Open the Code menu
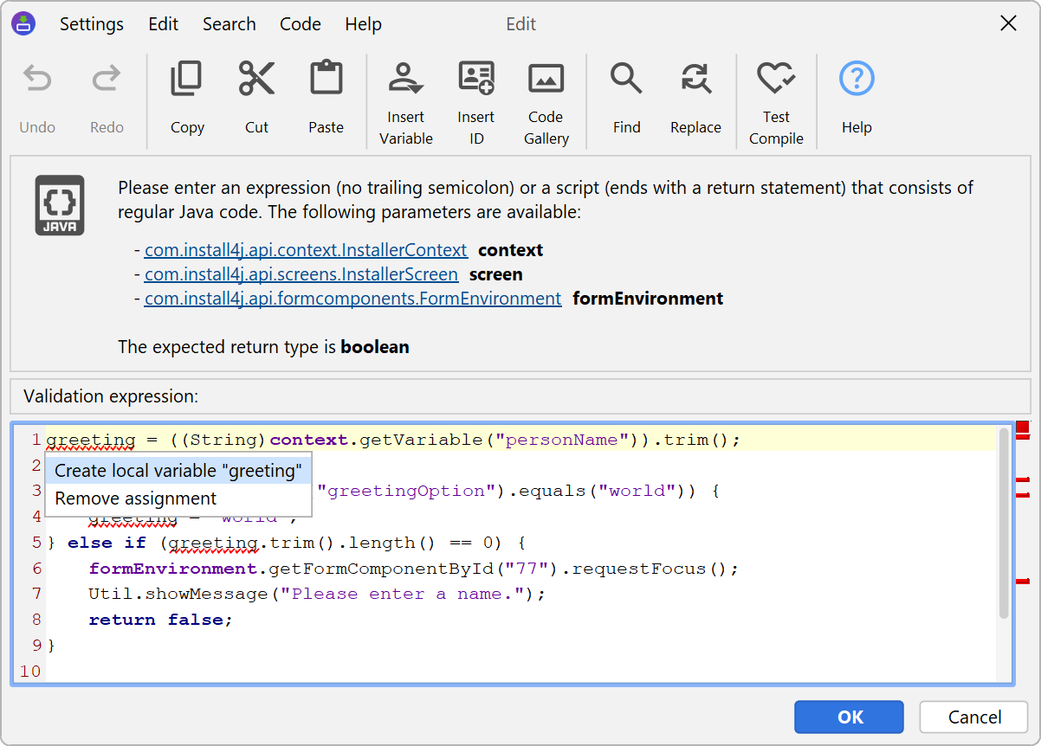This screenshot has width=1041, height=746. point(300,24)
